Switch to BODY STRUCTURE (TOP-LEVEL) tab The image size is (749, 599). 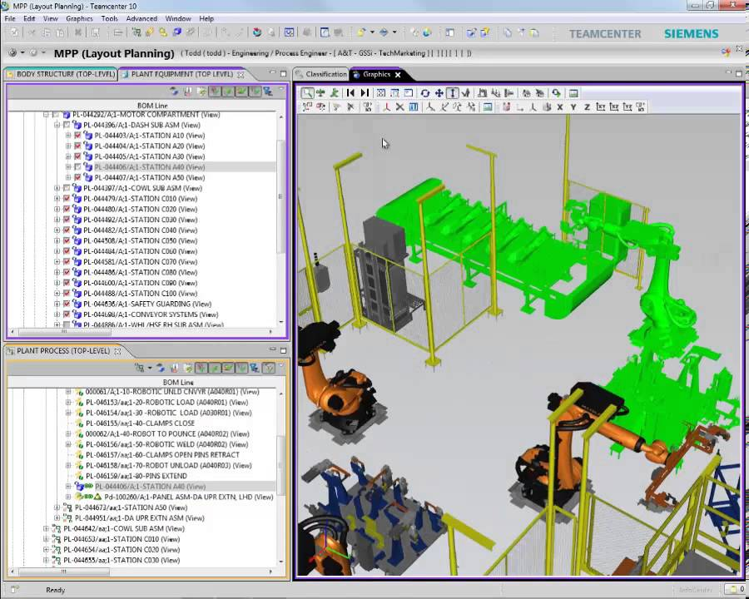[61, 74]
